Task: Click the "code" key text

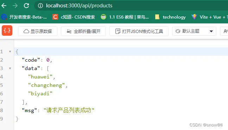Action: (x=31, y=60)
